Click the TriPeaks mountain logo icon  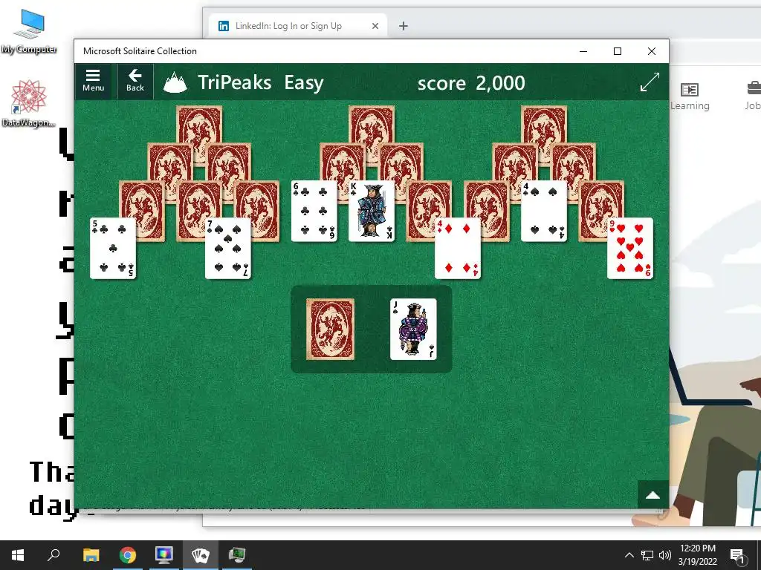click(175, 82)
